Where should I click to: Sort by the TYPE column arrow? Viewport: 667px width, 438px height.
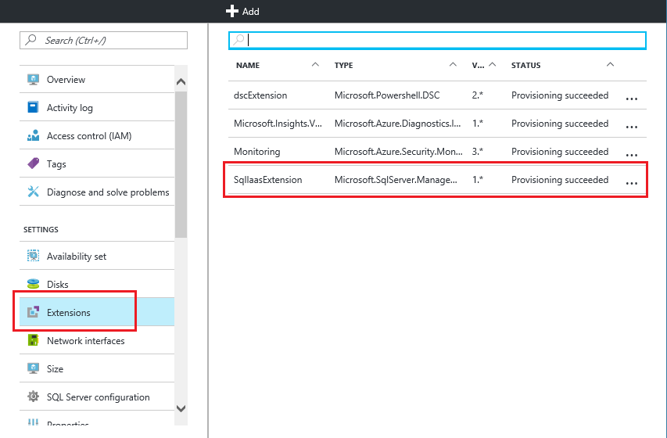point(453,65)
